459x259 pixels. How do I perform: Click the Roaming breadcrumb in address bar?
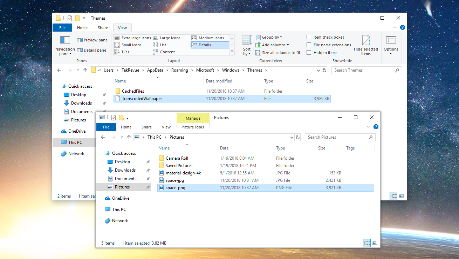click(x=180, y=70)
